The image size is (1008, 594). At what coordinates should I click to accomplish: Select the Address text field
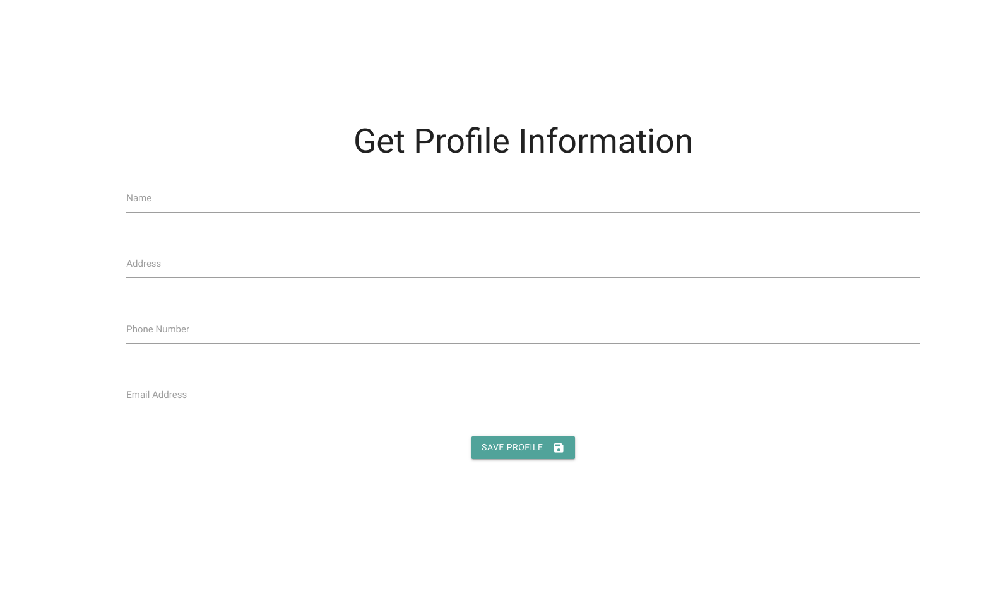(x=442, y=266)
